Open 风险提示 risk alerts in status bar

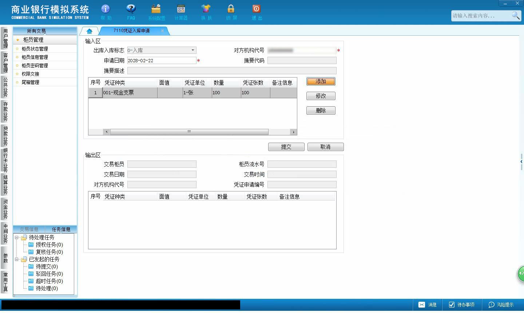coord(501,305)
